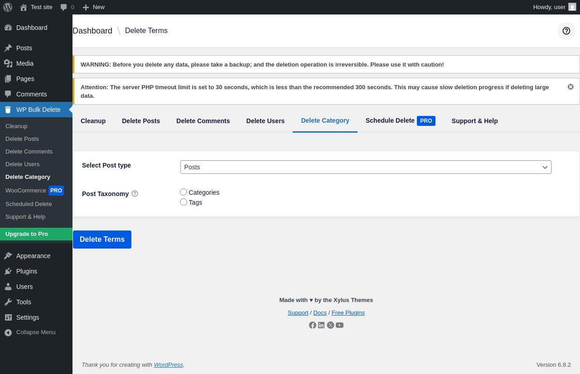580x374 pixels.
Task: Switch to the Cleanup tab
Action: pyautogui.click(x=93, y=121)
